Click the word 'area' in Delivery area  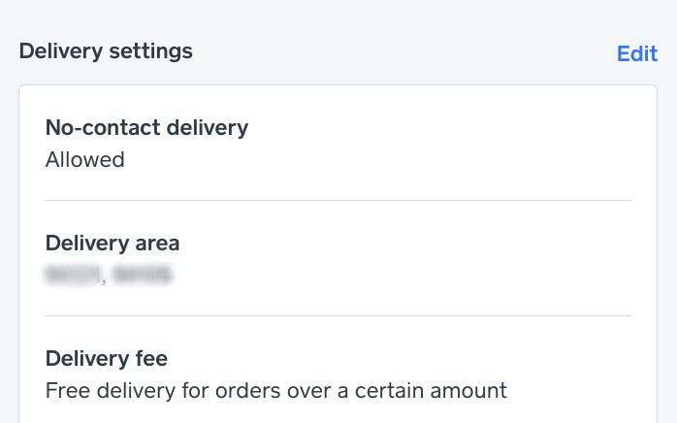pos(156,243)
